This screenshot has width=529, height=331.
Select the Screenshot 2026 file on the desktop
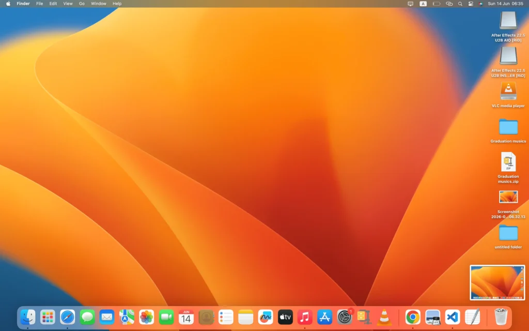(x=508, y=197)
